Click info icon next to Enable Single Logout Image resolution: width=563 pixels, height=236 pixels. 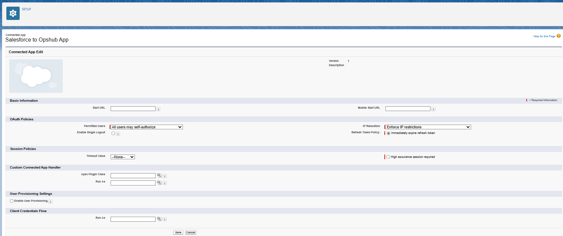[x=118, y=134]
